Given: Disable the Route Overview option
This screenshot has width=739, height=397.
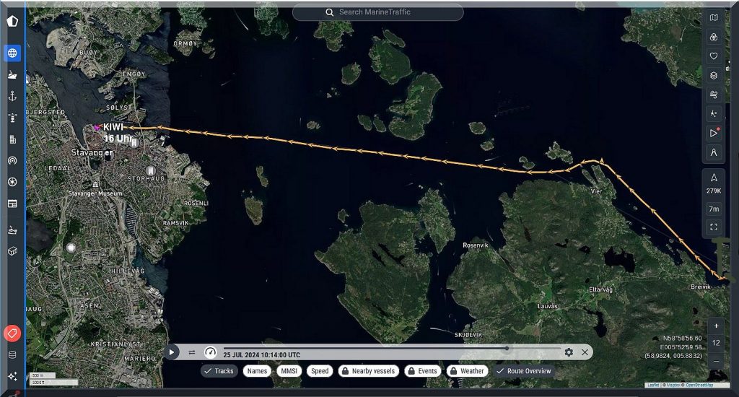Looking at the screenshot, I should tap(524, 371).
